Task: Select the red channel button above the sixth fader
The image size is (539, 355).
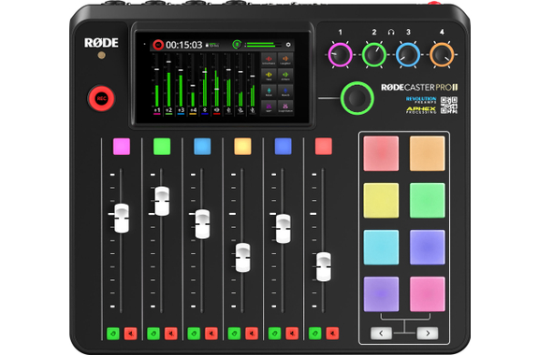Action: click(x=324, y=147)
